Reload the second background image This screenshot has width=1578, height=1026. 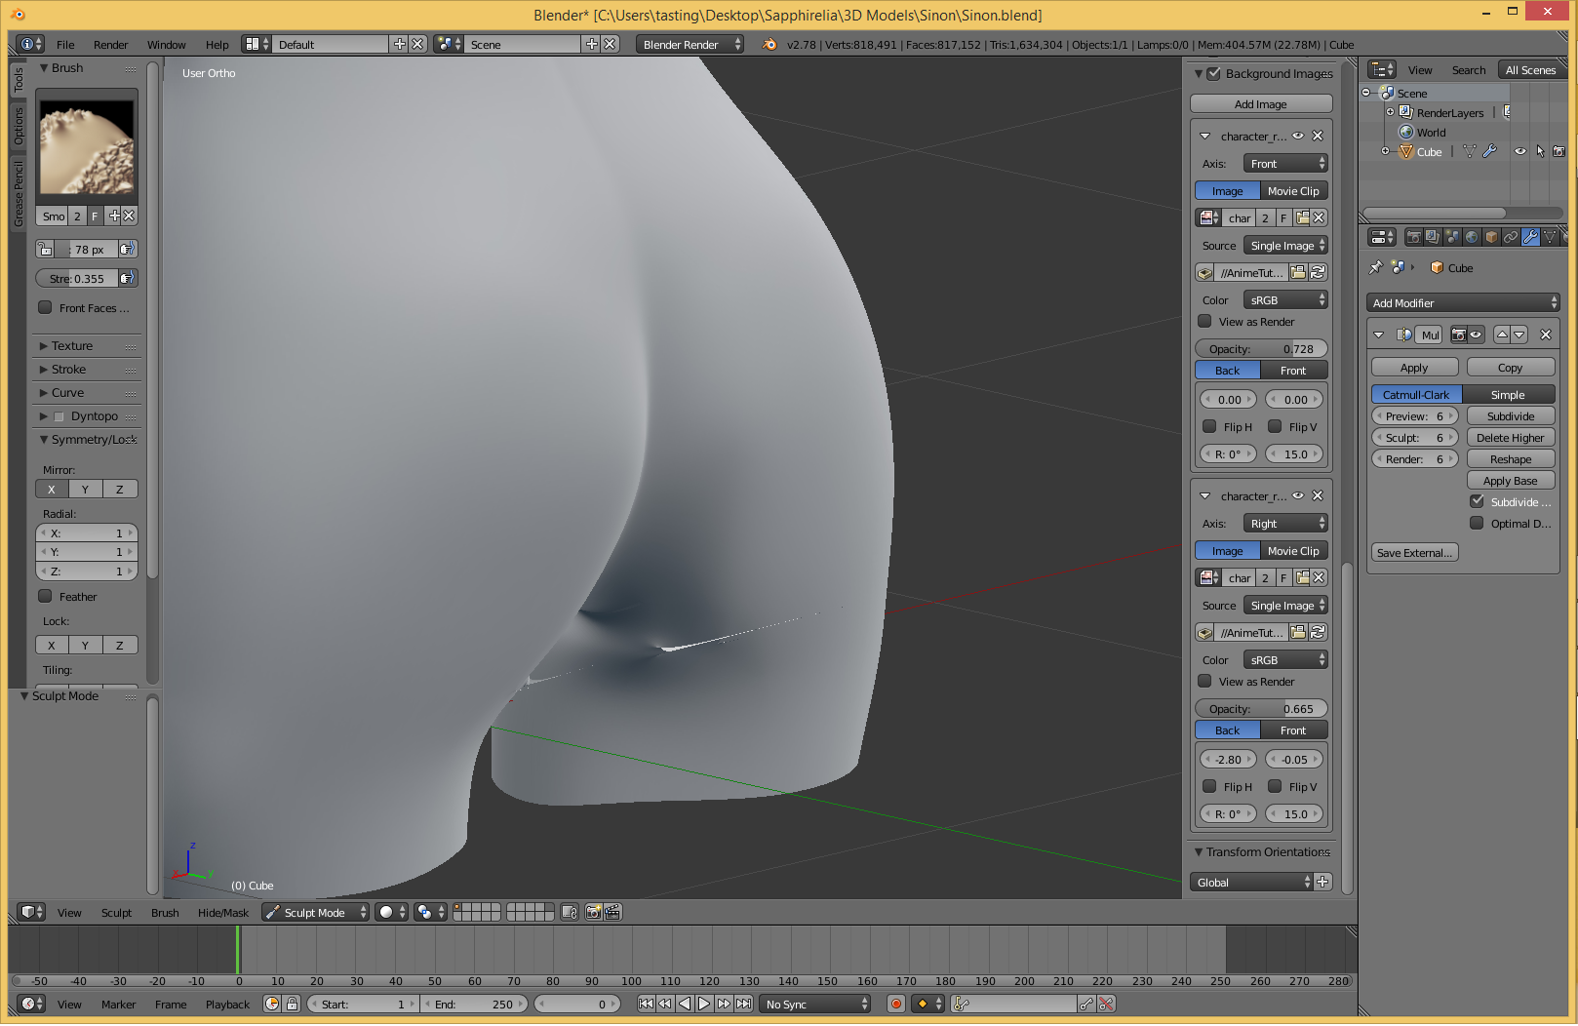click(x=1318, y=632)
